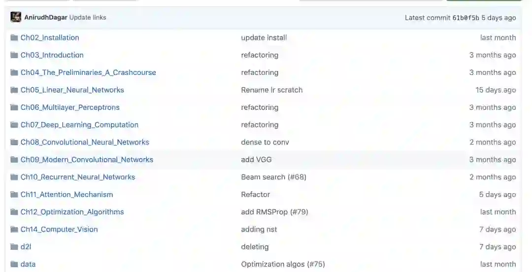Open the Ch03_Introduction folder
This screenshot has height=272, width=532.
[52, 55]
